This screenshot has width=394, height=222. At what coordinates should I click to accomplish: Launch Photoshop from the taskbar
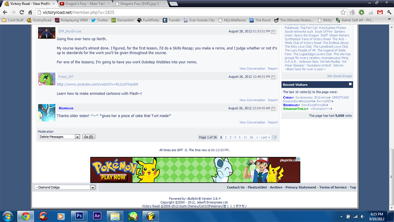[x=80, y=215]
